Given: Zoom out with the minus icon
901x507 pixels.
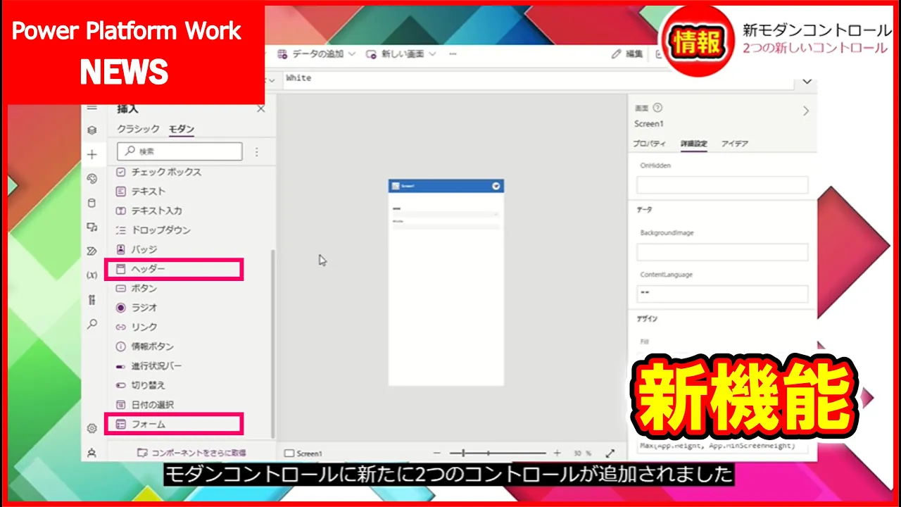Looking at the screenshot, I should (x=437, y=453).
